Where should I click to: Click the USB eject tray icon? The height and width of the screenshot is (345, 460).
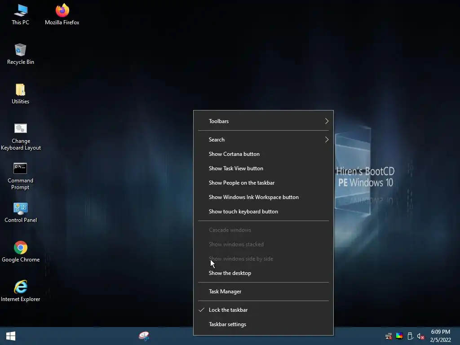[410, 336]
